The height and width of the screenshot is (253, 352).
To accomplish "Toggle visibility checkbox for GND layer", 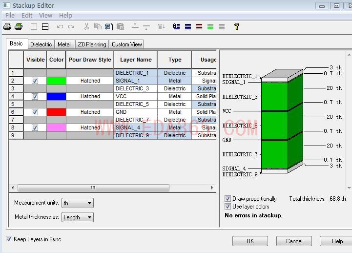I will [35, 112].
